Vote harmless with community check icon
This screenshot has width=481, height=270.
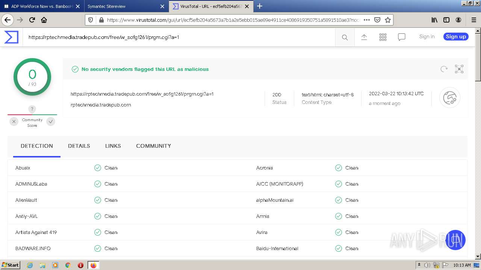(51, 121)
